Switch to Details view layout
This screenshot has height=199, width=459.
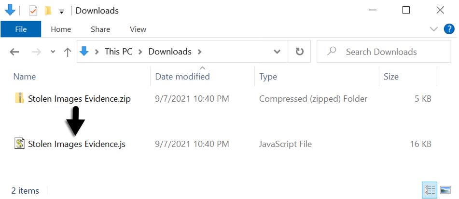429,190
